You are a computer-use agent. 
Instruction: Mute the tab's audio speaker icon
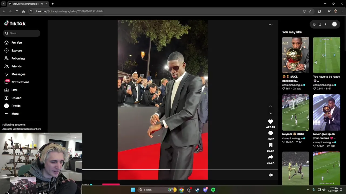42,4
